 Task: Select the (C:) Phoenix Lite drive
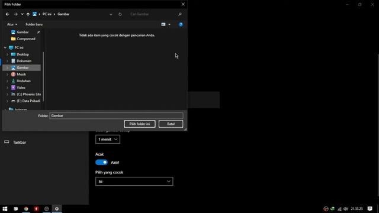29,95
